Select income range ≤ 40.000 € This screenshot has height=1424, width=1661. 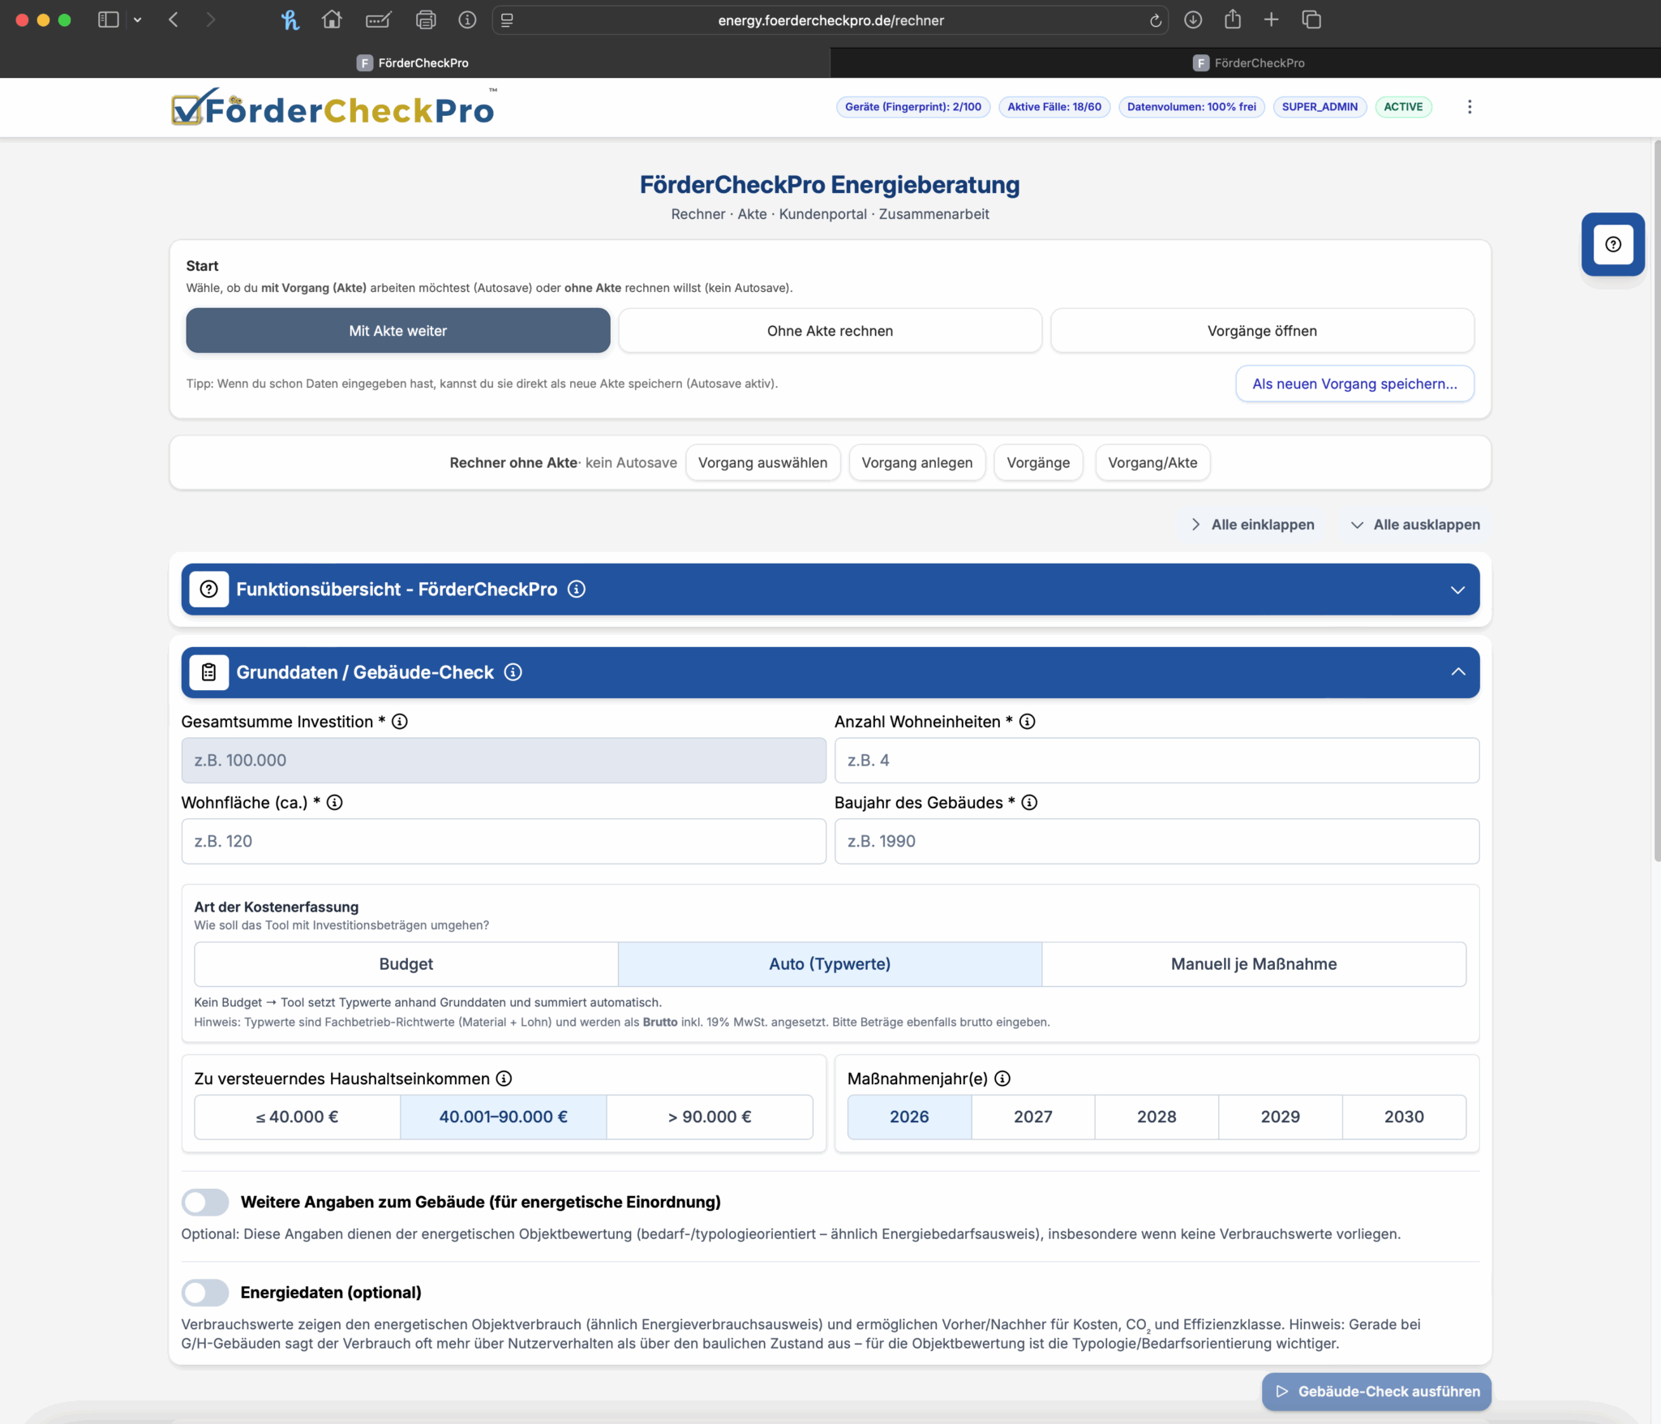(x=297, y=1117)
